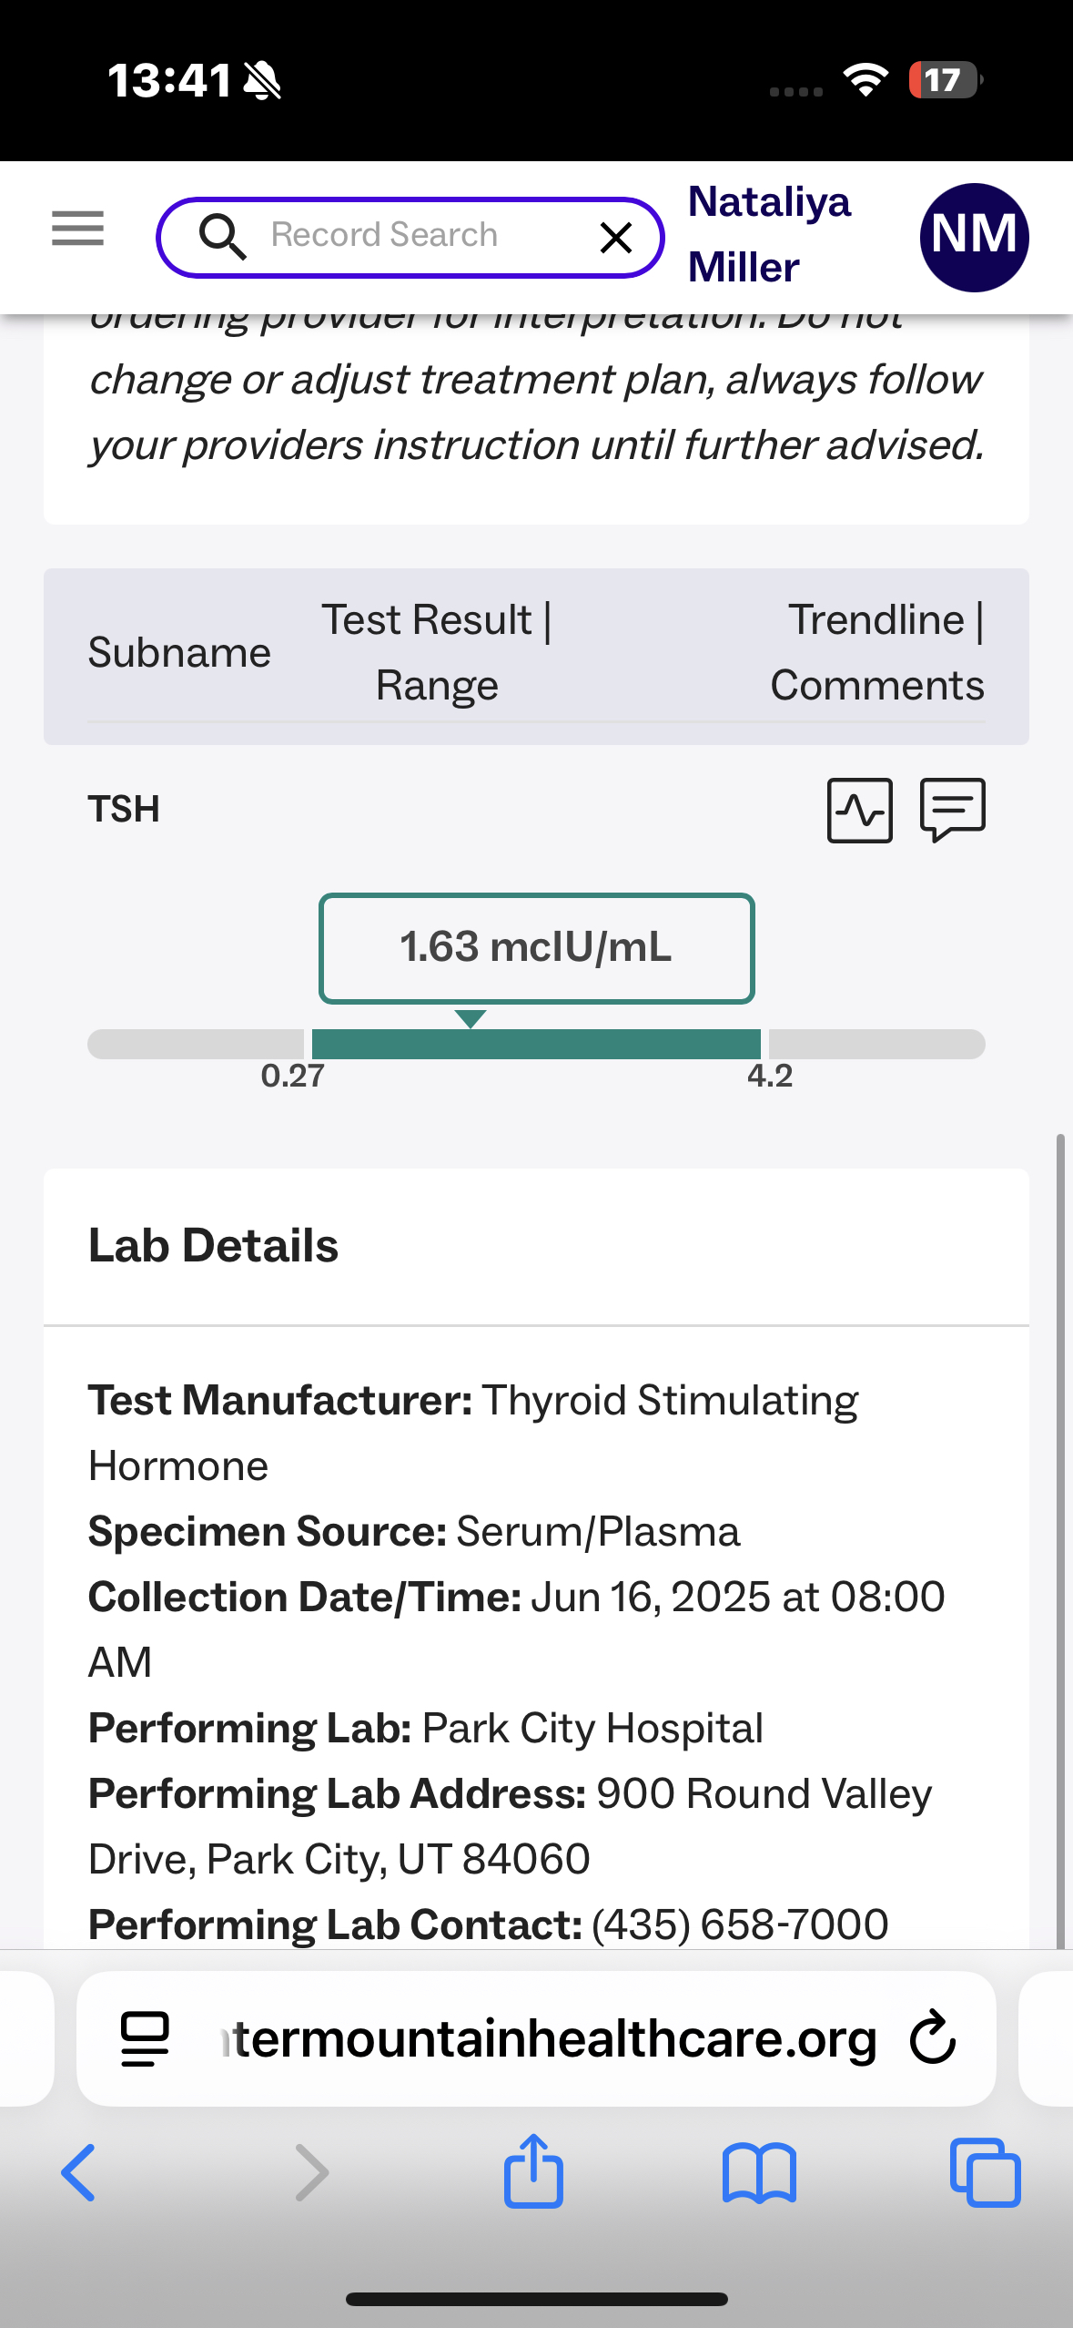Image resolution: width=1073 pixels, height=2328 pixels.
Task: Open TSH comments bubble icon
Action: coord(953,809)
